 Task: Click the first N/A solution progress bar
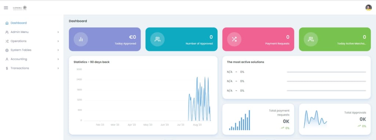tap(326, 72)
